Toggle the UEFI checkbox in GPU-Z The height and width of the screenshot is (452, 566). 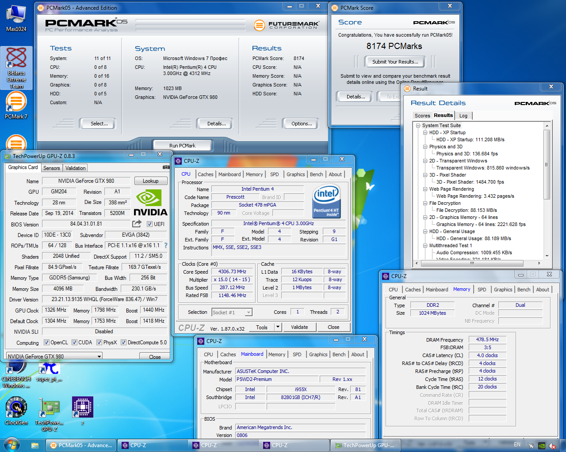click(x=149, y=224)
